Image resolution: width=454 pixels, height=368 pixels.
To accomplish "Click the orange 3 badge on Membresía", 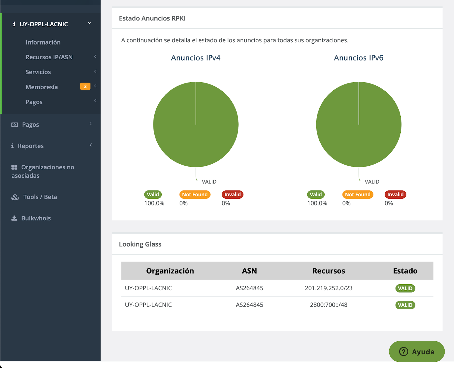I will [x=85, y=87].
